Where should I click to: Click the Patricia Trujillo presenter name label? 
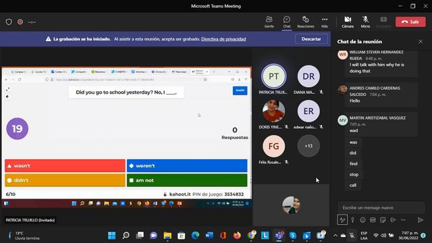[x=30, y=220]
